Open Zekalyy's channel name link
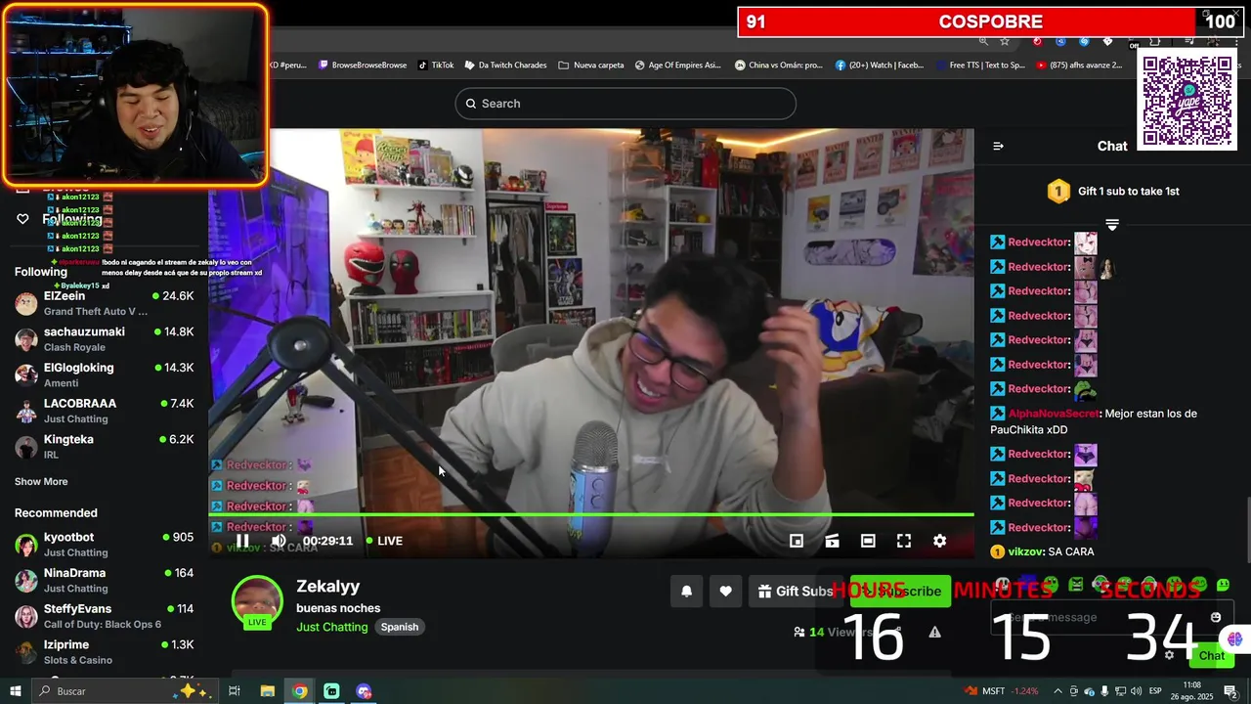Screen dimensions: 1251x704 coord(328,586)
